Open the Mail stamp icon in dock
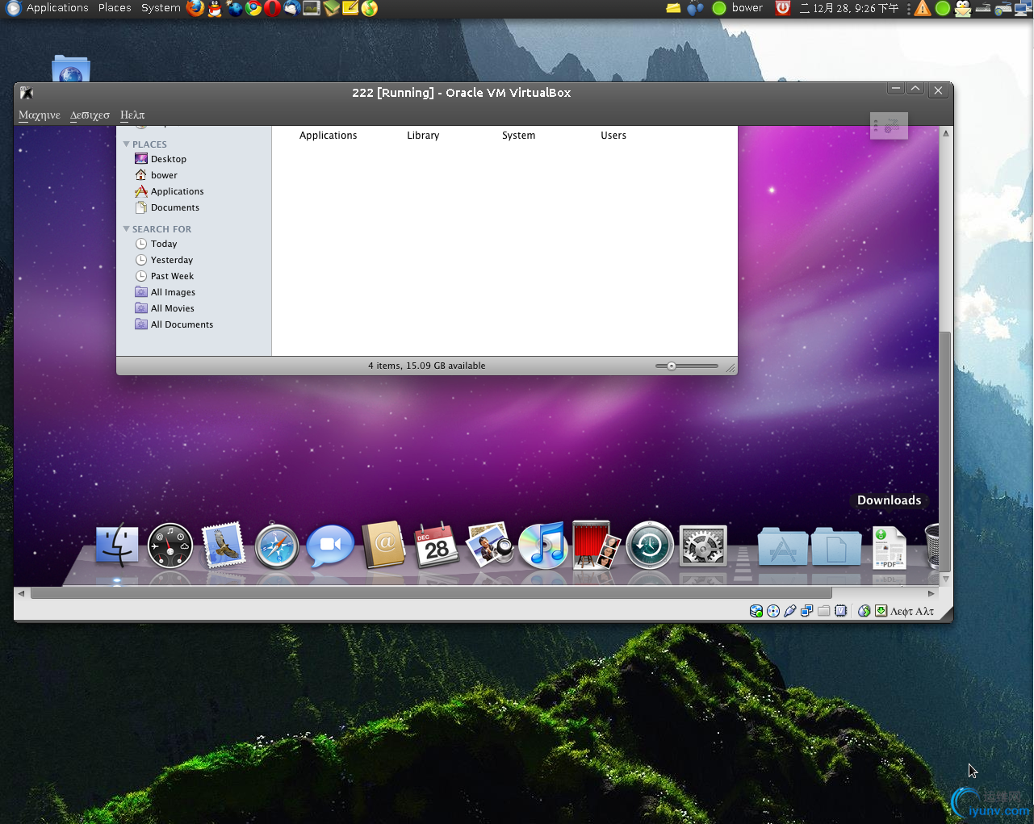Viewport: 1034px width, 824px height. (224, 545)
